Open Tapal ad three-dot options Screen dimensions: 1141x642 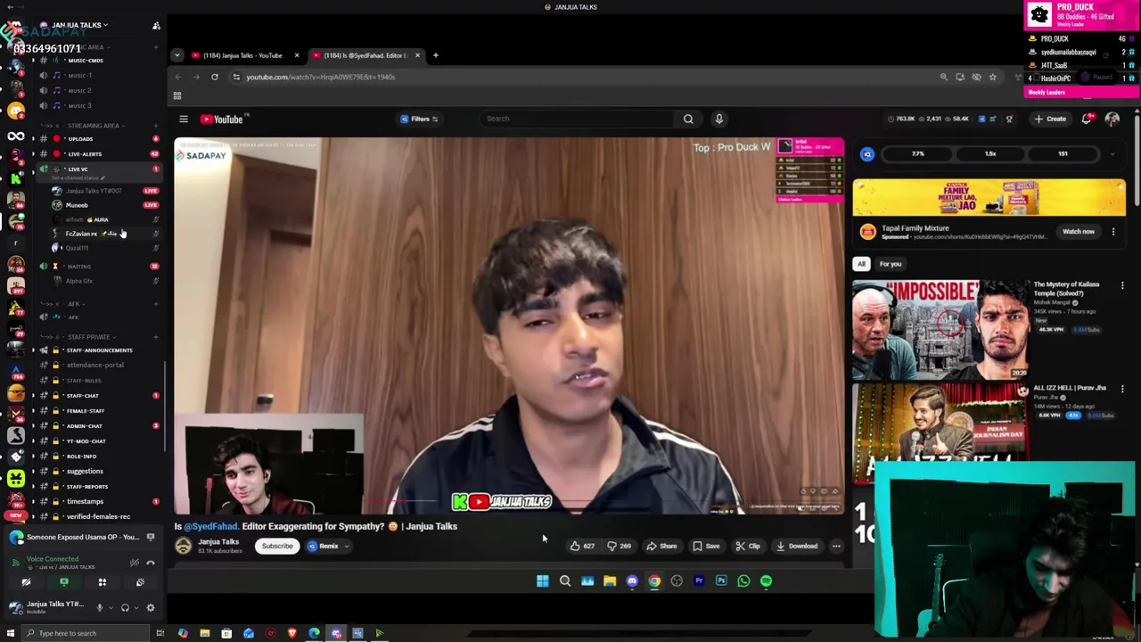(x=1113, y=232)
